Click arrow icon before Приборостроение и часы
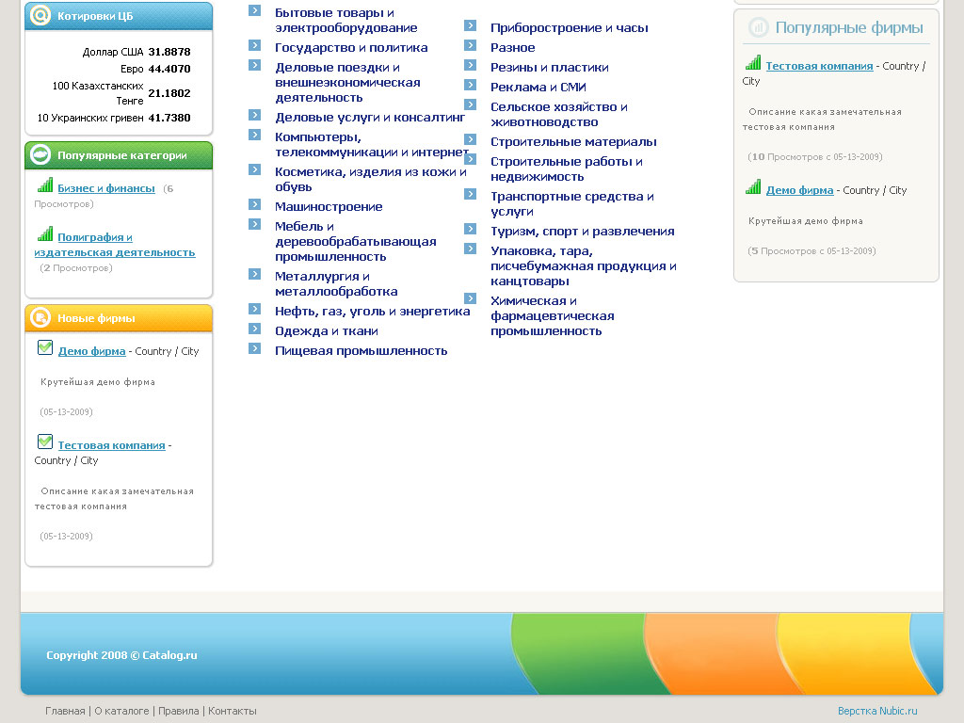Viewport: 964px width, 723px height. pos(471,25)
